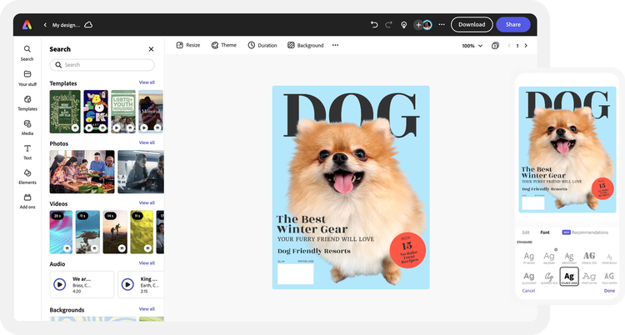
Task: Go to next page with right chevron
Action: pos(526,46)
